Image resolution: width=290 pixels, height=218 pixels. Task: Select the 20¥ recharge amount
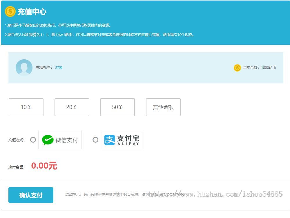pos(72,107)
